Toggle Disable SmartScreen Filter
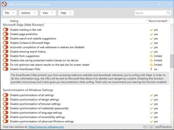Image resolution: width=174 pixels, height=130 pixels. pyautogui.click(x=6, y=69)
